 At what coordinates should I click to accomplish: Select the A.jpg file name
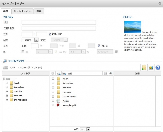(x=65, y=101)
